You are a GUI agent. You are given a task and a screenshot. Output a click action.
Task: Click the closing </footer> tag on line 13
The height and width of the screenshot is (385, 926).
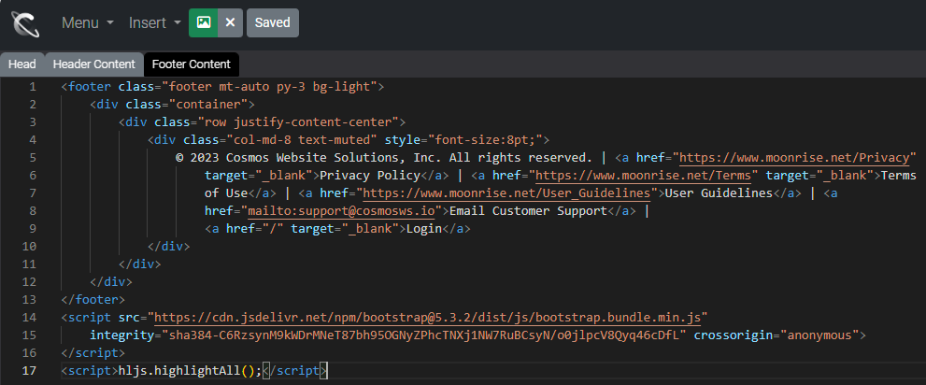tap(93, 299)
